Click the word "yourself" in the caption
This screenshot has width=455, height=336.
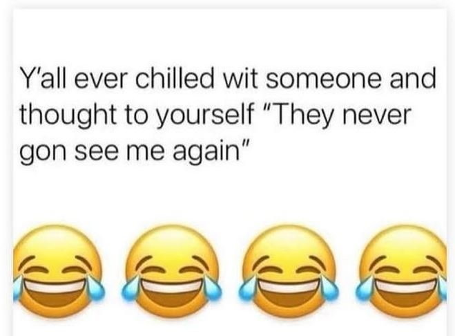click(204, 115)
